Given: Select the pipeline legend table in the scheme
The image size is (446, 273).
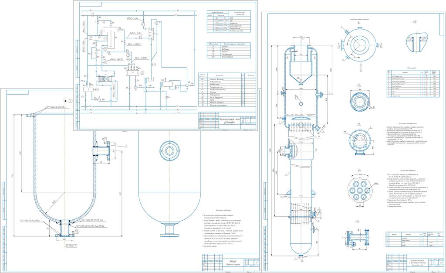Looking at the screenshot, I should click(229, 21).
